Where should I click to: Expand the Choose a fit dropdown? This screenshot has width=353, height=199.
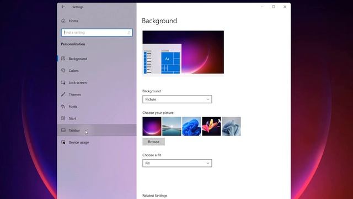(x=177, y=163)
